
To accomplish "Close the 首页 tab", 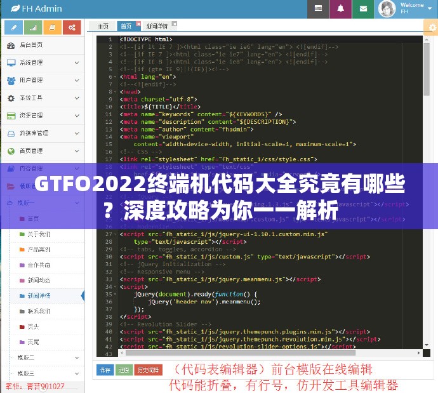I will [138, 24].
